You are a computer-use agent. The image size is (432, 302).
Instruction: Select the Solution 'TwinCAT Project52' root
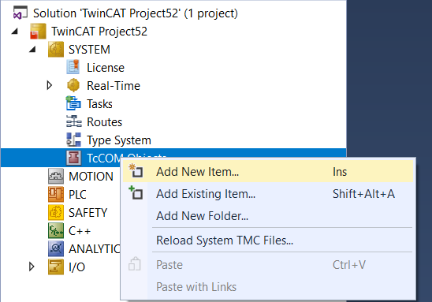pyautogui.click(x=136, y=13)
